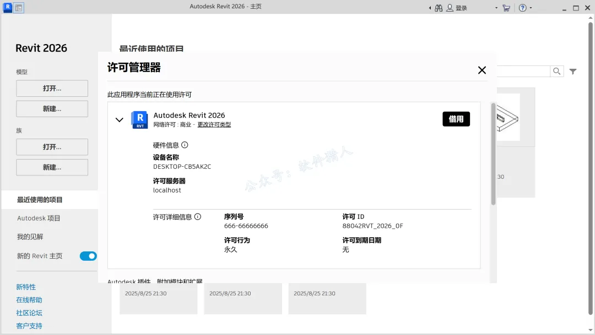Click the 登录 sign-in text

(x=461, y=8)
